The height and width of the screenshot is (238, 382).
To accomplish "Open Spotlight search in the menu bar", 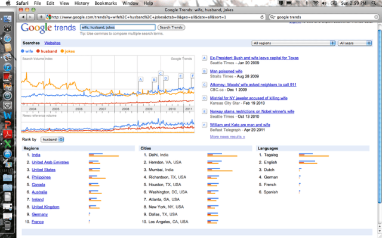I will tap(376, 3).
